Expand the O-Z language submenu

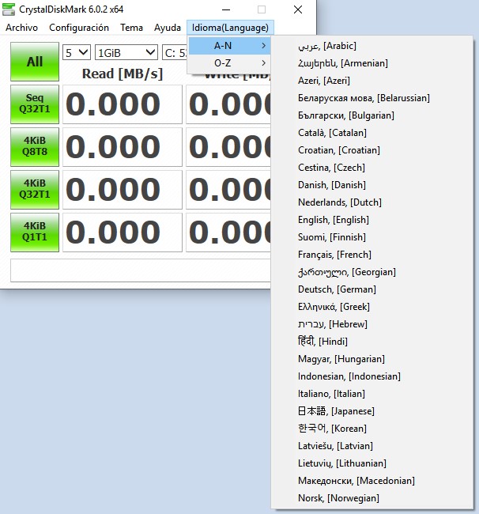[229, 63]
